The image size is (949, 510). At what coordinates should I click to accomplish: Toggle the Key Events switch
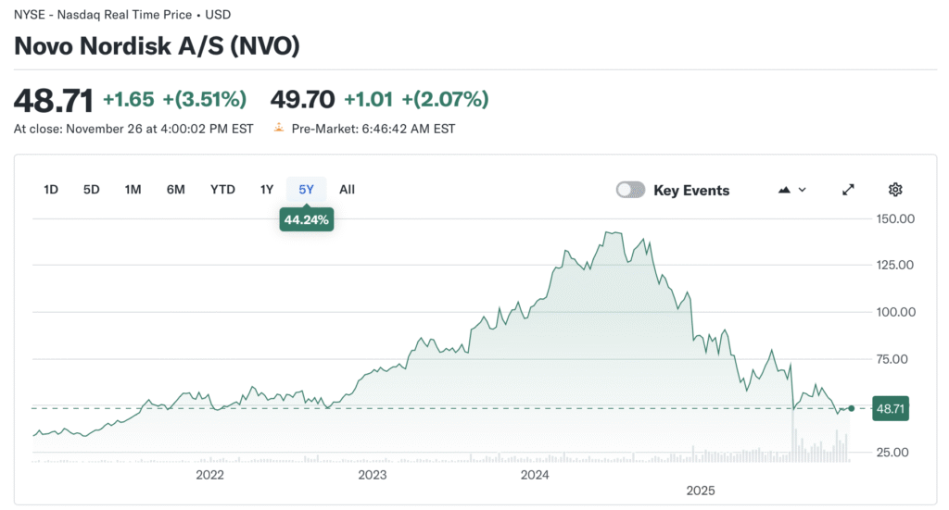point(630,190)
